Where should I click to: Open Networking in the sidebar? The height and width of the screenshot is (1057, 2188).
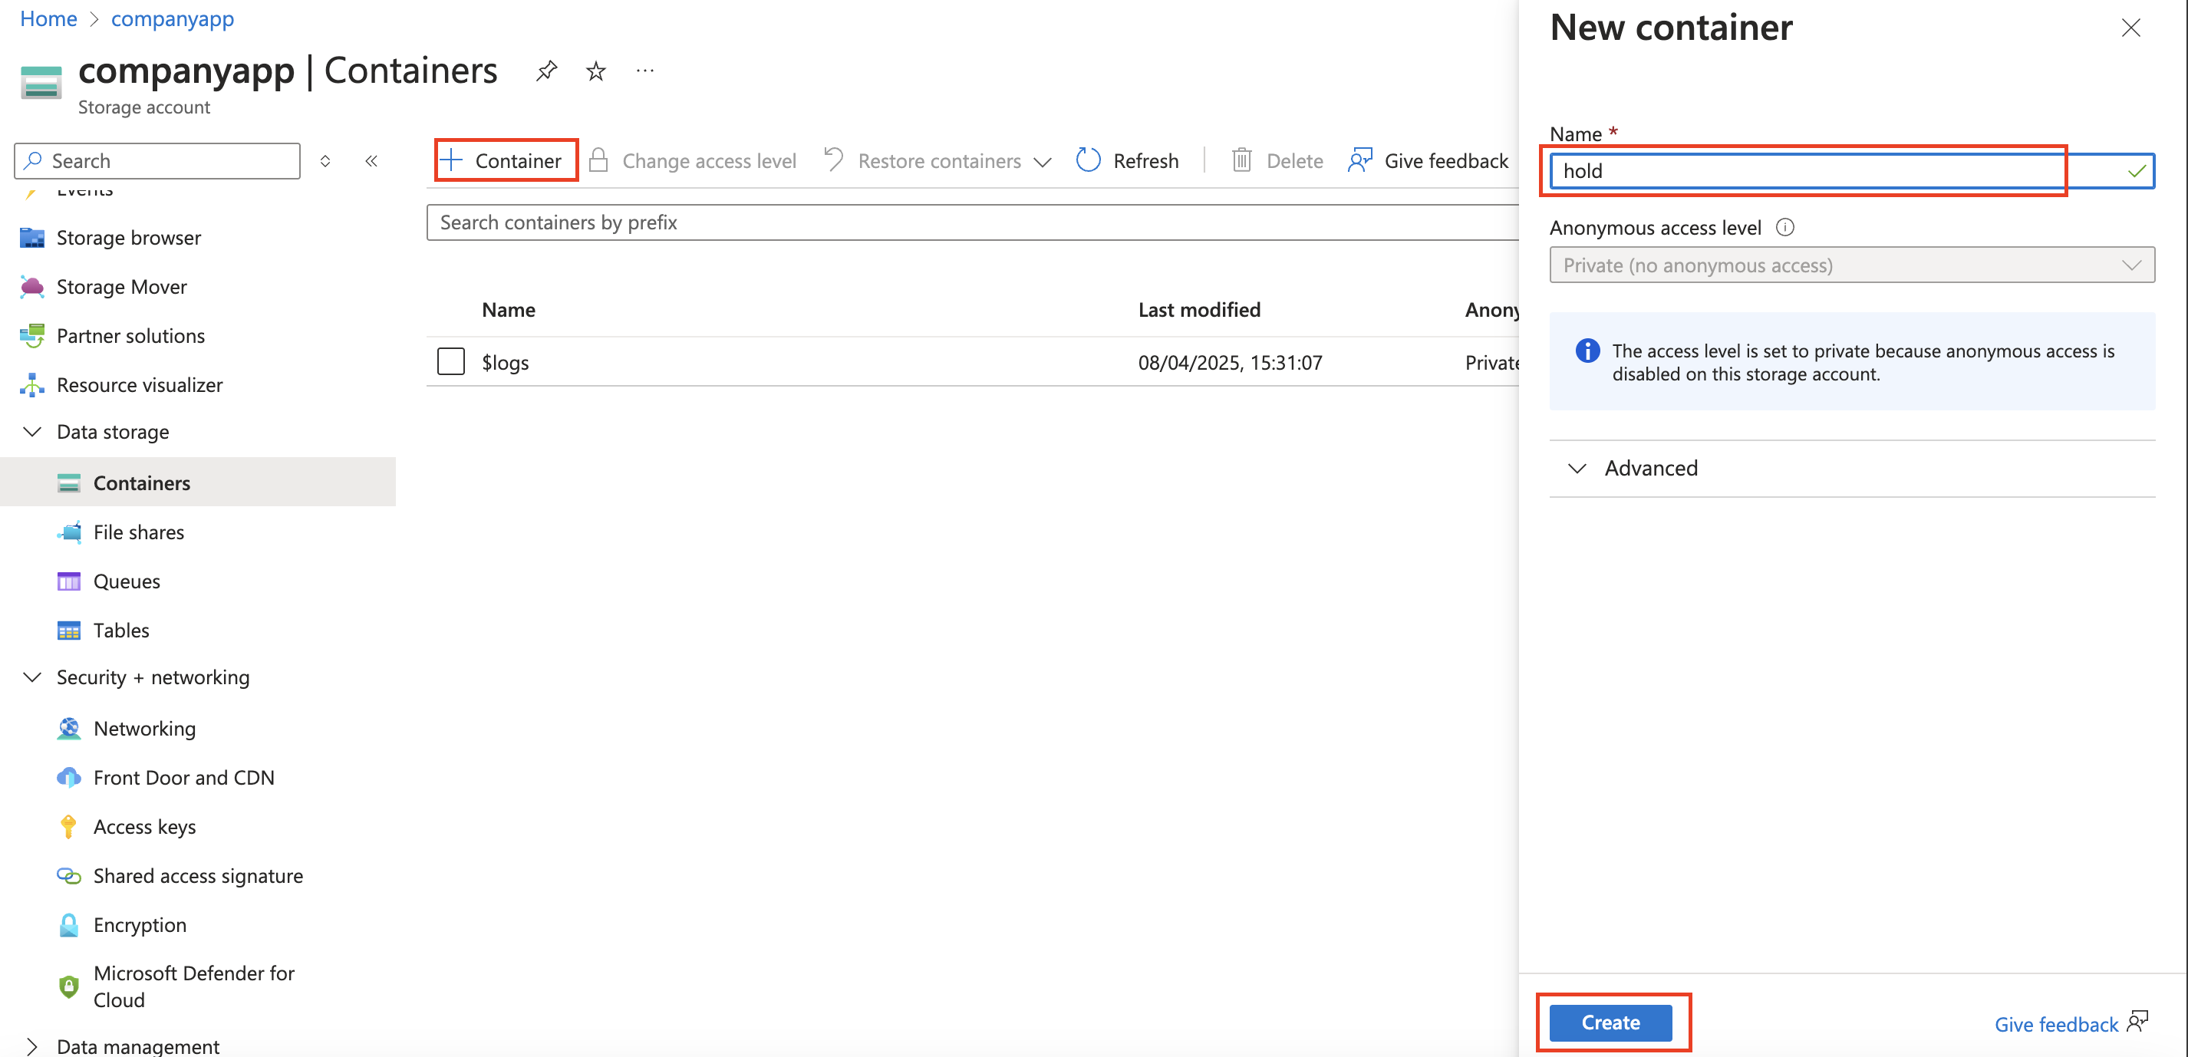pos(144,729)
